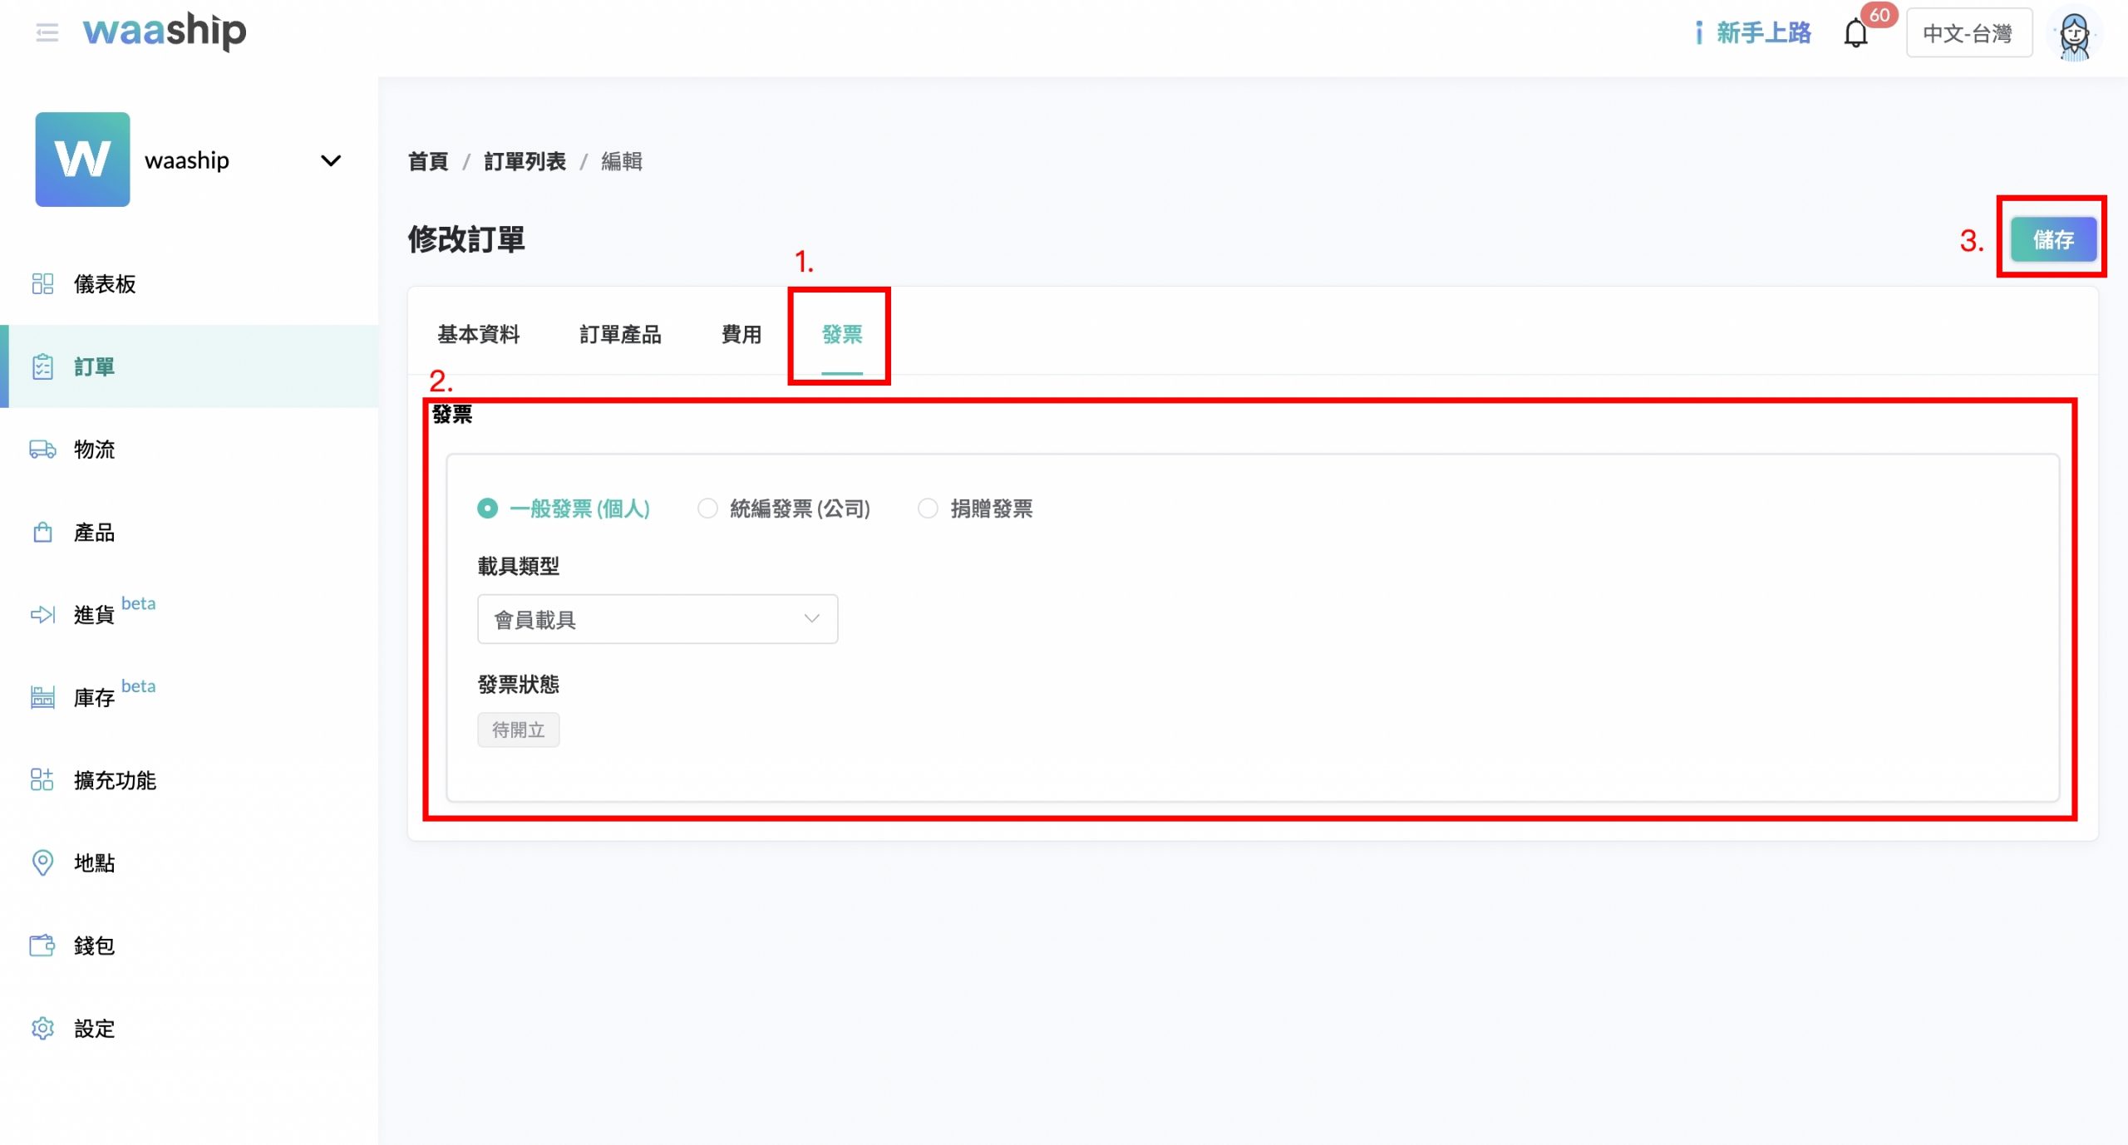Open the 中文-台灣 language selector

click(x=1968, y=33)
